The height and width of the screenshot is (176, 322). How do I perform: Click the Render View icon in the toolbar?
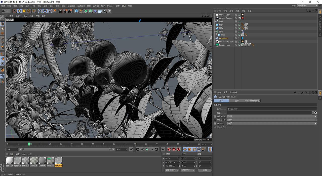pyautogui.click(x=60, y=11)
